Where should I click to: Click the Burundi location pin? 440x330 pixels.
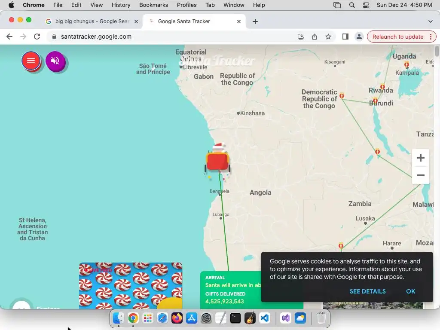tap(375, 101)
